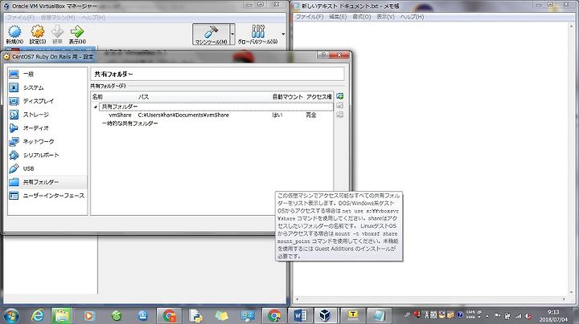Open ファイル(F) menu in Notepad
This screenshot has width=579, height=324.
(x=310, y=17)
